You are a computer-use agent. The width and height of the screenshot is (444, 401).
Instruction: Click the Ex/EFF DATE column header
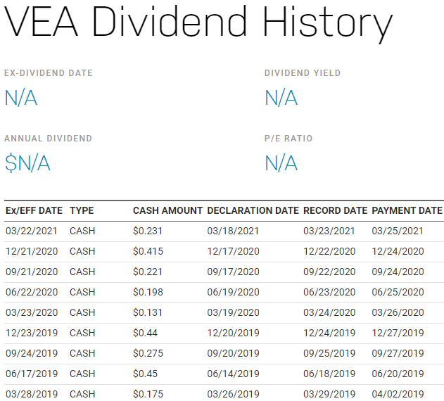tap(34, 210)
